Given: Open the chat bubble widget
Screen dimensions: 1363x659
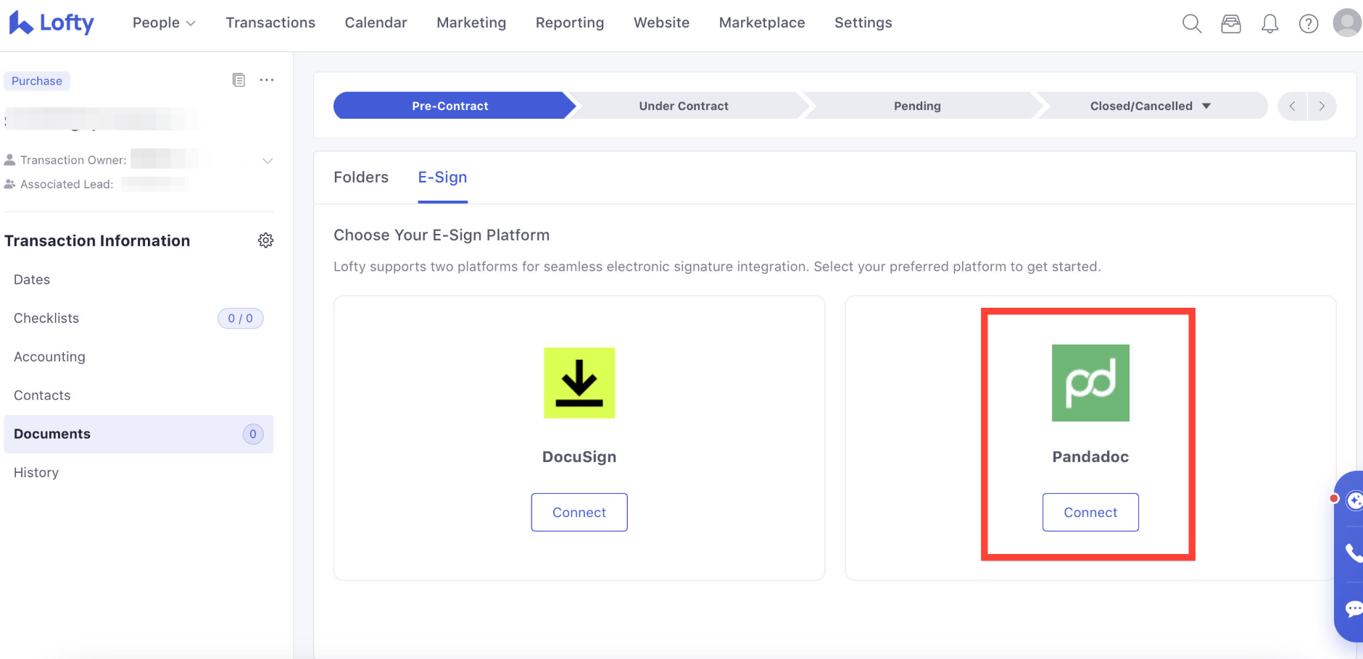Looking at the screenshot, I should pos(1353,608).
